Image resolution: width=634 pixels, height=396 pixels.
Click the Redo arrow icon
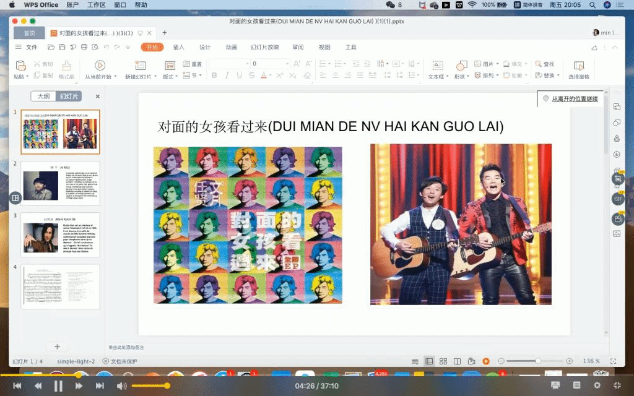[117, 47]
